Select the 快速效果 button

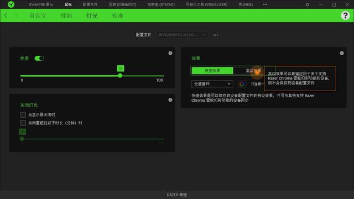(x=212, y=71)
